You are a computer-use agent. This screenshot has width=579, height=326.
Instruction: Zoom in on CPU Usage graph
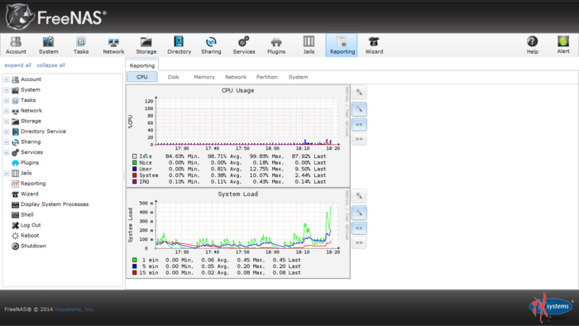[359, 93]
